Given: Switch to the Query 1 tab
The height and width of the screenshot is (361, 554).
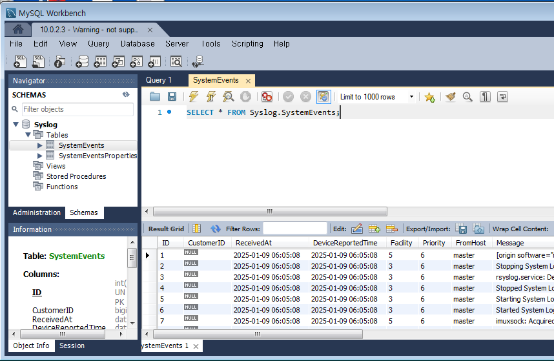Looking at the screenshot, I should coord(159,80).
